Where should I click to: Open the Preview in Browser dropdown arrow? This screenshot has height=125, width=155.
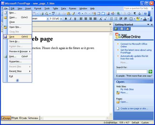pos(50,13)
